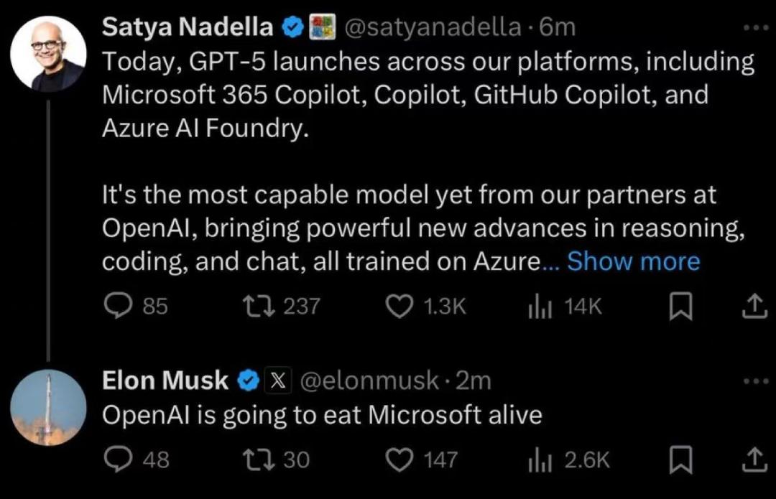Share Satya Nadella's post

(750, 307)
